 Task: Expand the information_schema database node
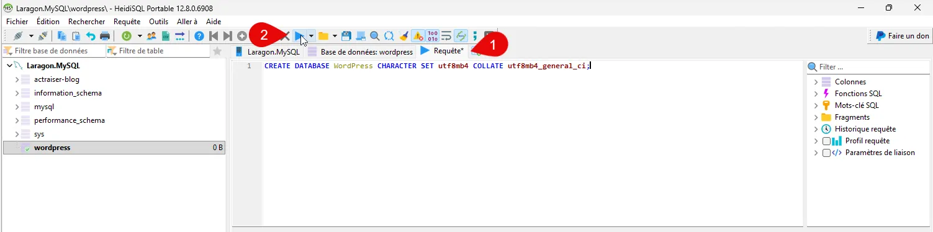point(17,93)
